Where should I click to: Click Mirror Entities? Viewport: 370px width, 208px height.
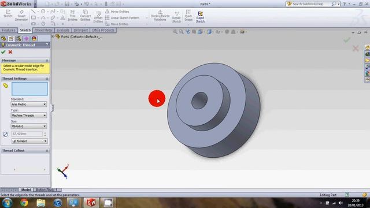(x=117, y=12)
